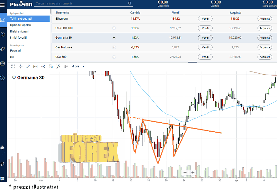This screenshot has height=190, width=277.
Task: Toggle plus button for USA 500
Action: 114,57
